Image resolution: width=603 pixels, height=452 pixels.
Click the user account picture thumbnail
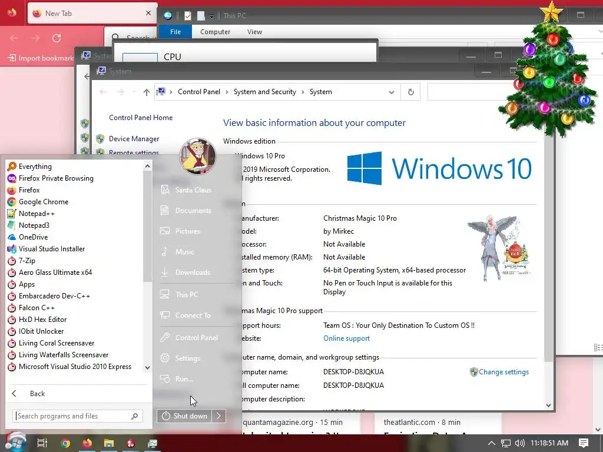click(198, 157)
